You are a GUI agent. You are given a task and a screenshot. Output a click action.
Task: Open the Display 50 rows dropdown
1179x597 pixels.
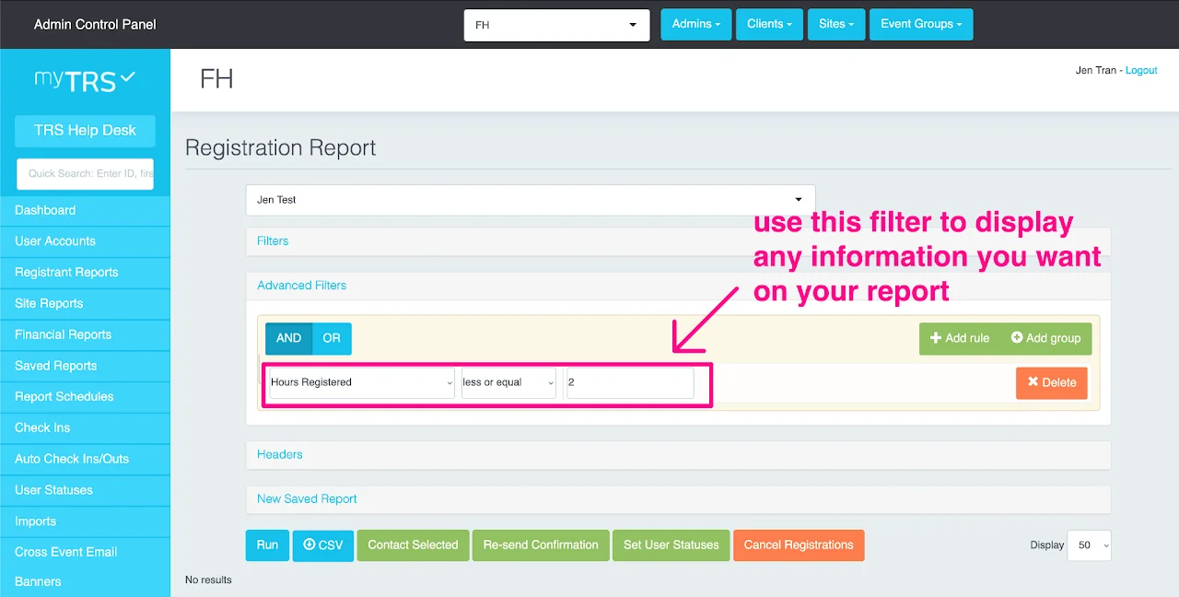click(1089, 545)
